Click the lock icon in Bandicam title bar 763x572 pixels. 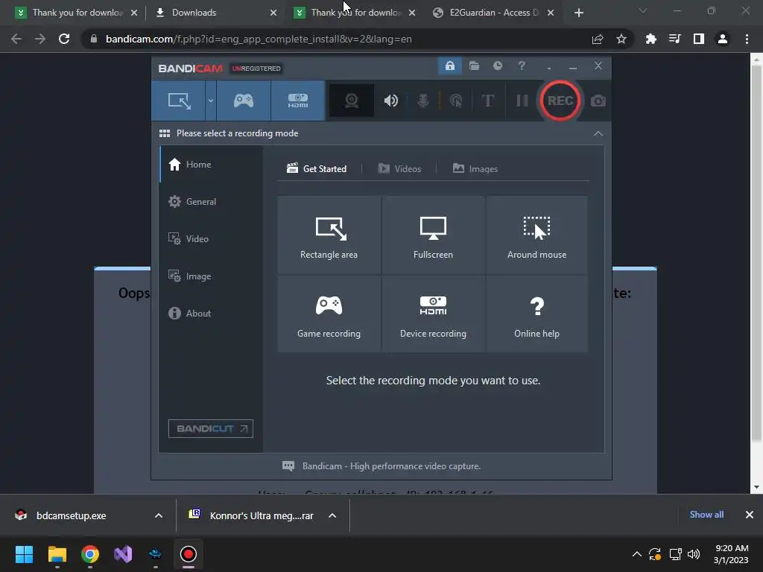[x=449, y=66]
